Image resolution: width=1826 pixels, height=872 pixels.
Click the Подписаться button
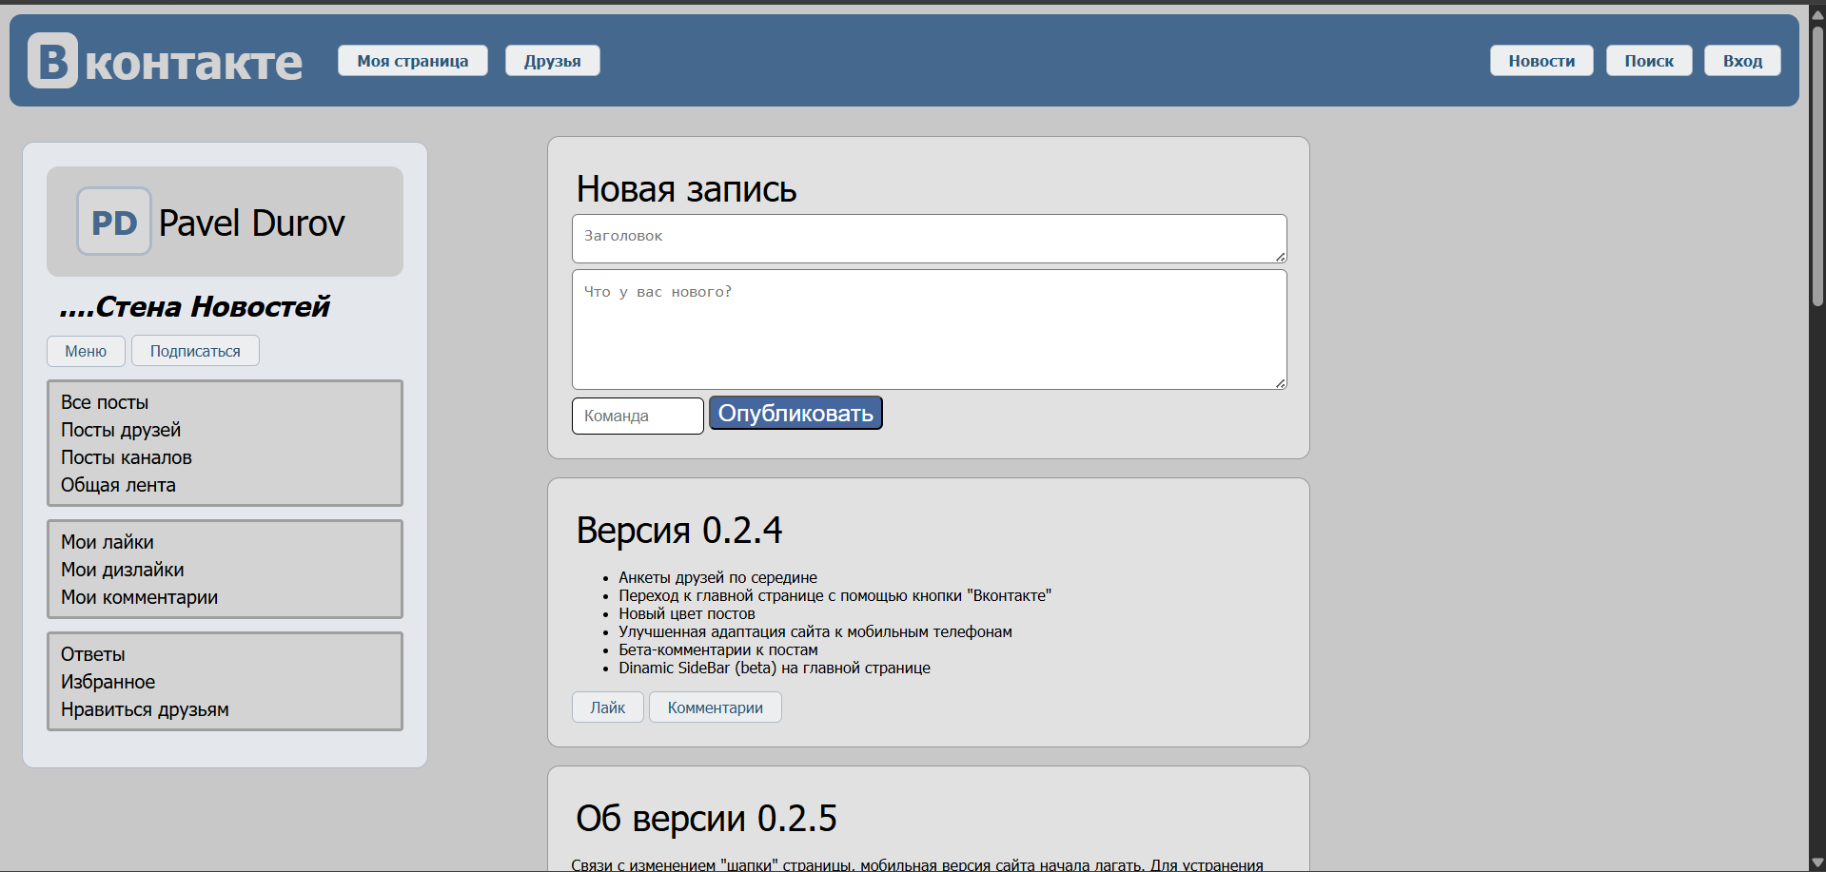(x=195, y=351)
